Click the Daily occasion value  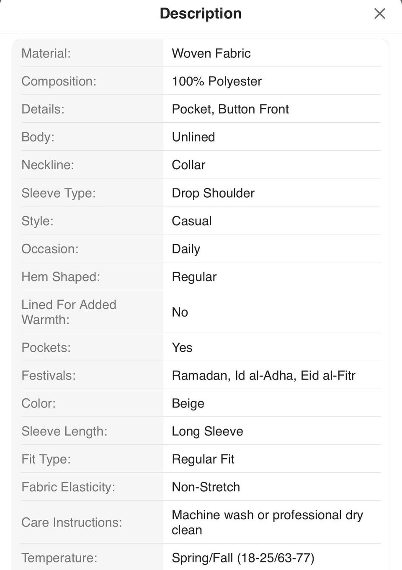186,249
